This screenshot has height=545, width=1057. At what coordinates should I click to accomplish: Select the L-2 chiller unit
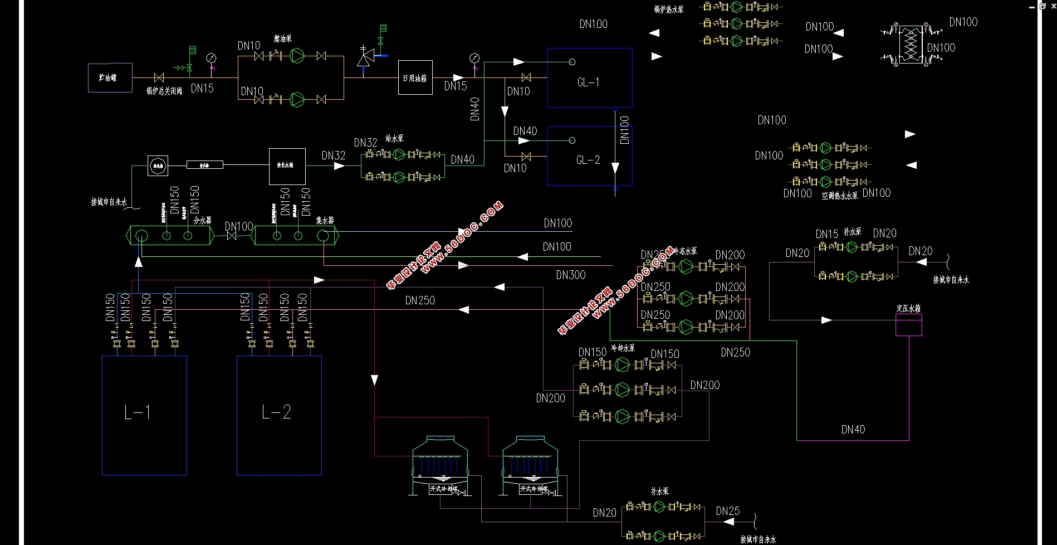coord(279,415)
